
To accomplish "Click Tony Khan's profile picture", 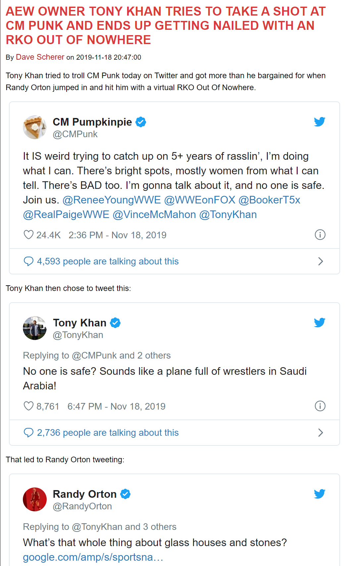I will (x=35, y=328).
